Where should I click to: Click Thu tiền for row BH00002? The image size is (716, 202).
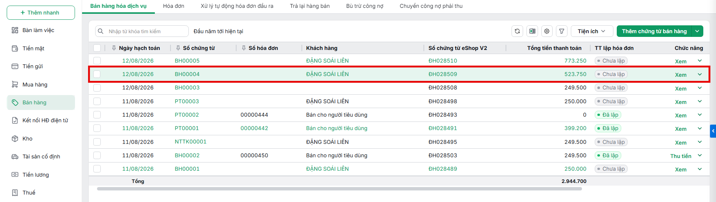[681, 156]
